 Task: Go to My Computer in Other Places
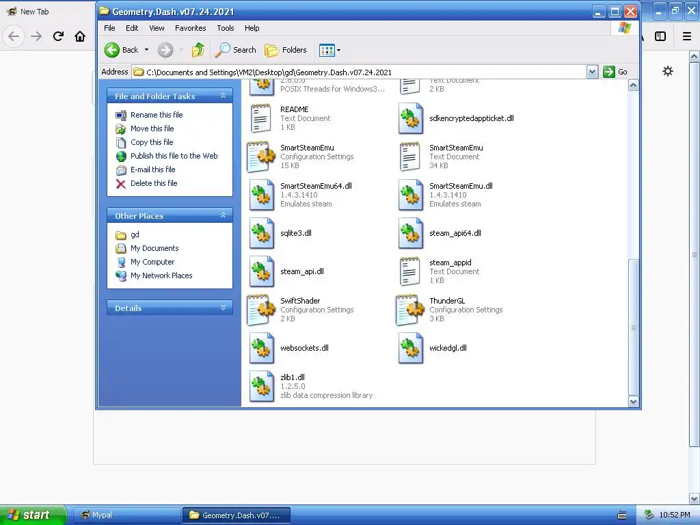click(152, 262)
